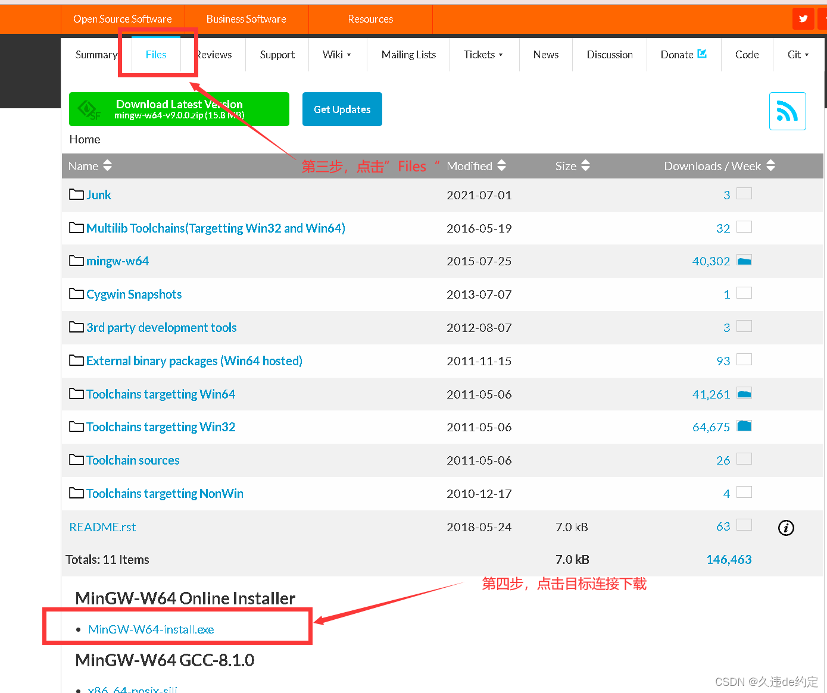Open Business Software menu
This screenshot has width=827, height=693.
tap(246, 19)
